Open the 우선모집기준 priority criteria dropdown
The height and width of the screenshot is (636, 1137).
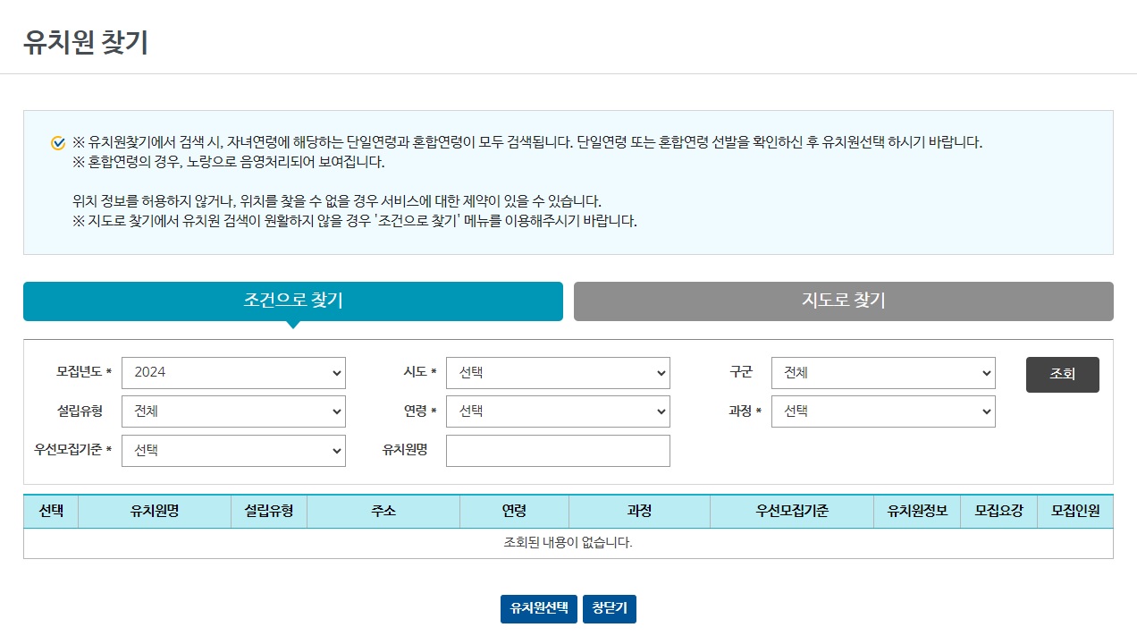coord(232,450)
